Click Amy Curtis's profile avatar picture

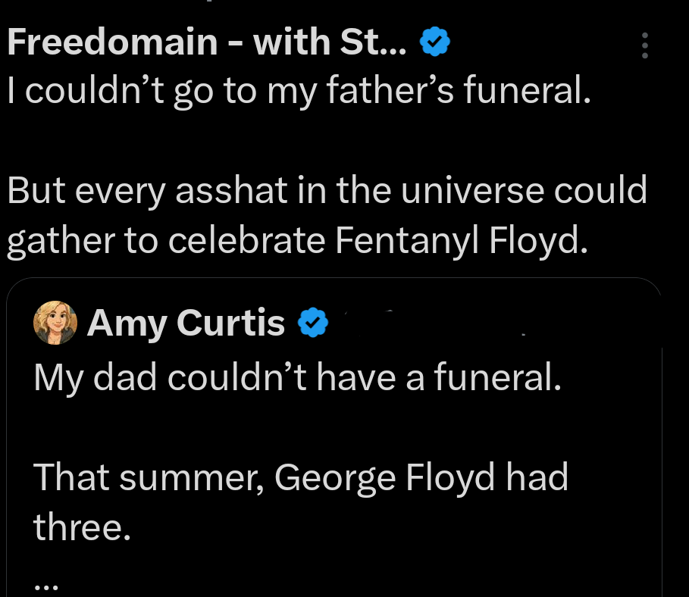point(54,322)
